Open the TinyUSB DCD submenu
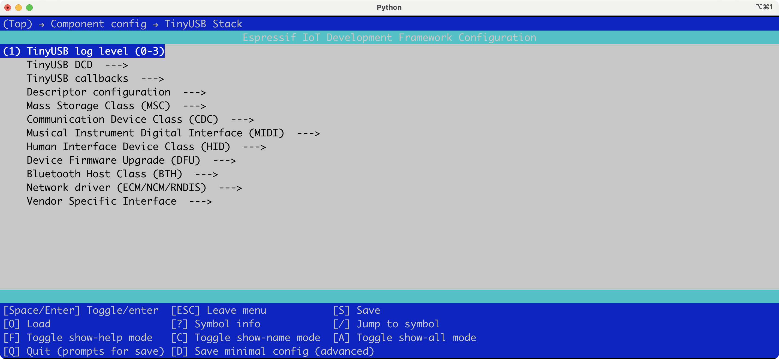Image resolution: width=779 pixels, height=359 pixels. pos(77,65)
